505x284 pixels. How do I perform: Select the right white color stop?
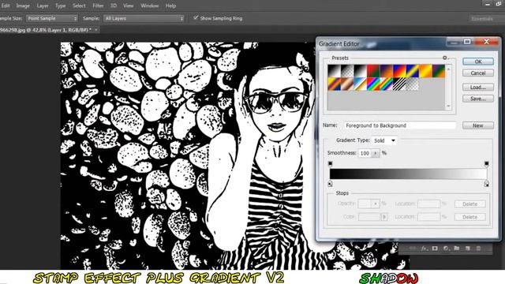(486, 184)
